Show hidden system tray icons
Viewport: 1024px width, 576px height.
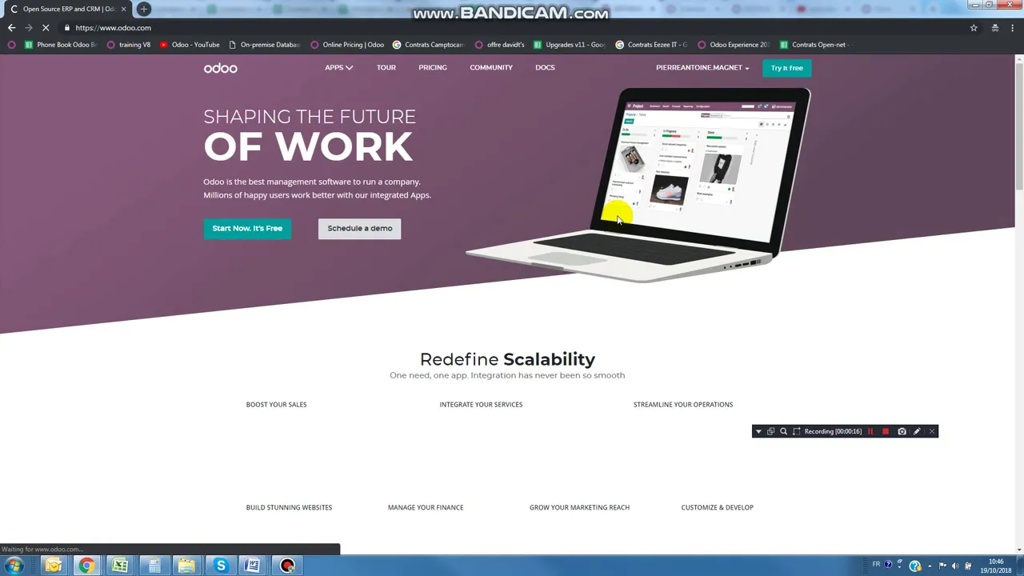coord(930,566)
